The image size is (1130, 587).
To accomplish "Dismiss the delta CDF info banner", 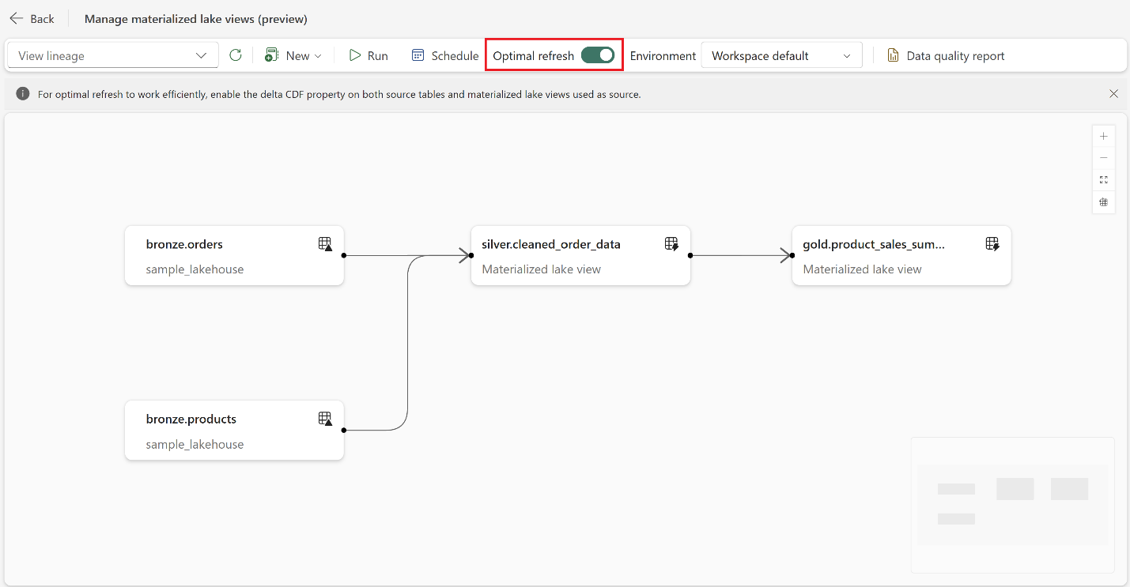I will [x=1113, y=94].
